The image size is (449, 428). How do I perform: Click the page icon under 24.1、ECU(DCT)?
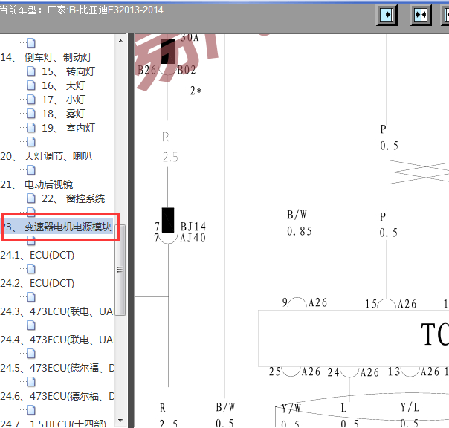pyautogui.click(x=31, y=269)
